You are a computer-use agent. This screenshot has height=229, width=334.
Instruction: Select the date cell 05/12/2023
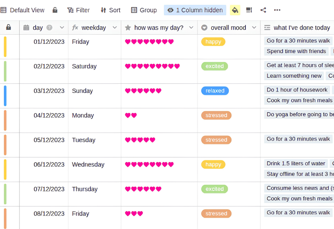click(x=44, y=145)
